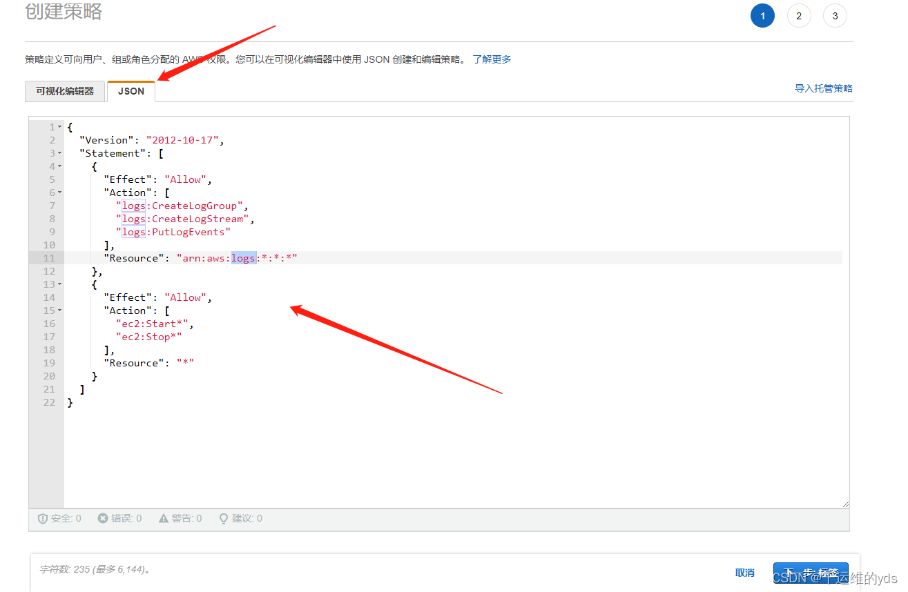Click the 下一步:标签 button
Screen dimensions: 908x592
tap(811, 573)
